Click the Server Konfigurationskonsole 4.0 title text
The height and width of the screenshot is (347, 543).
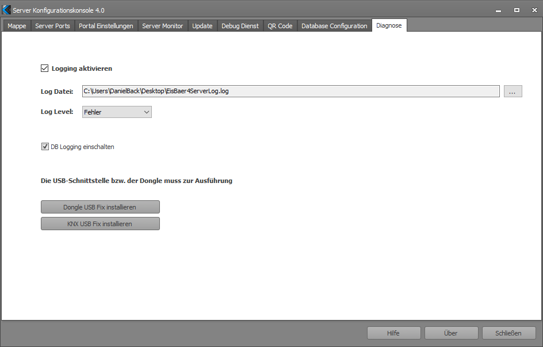point(59,10)
